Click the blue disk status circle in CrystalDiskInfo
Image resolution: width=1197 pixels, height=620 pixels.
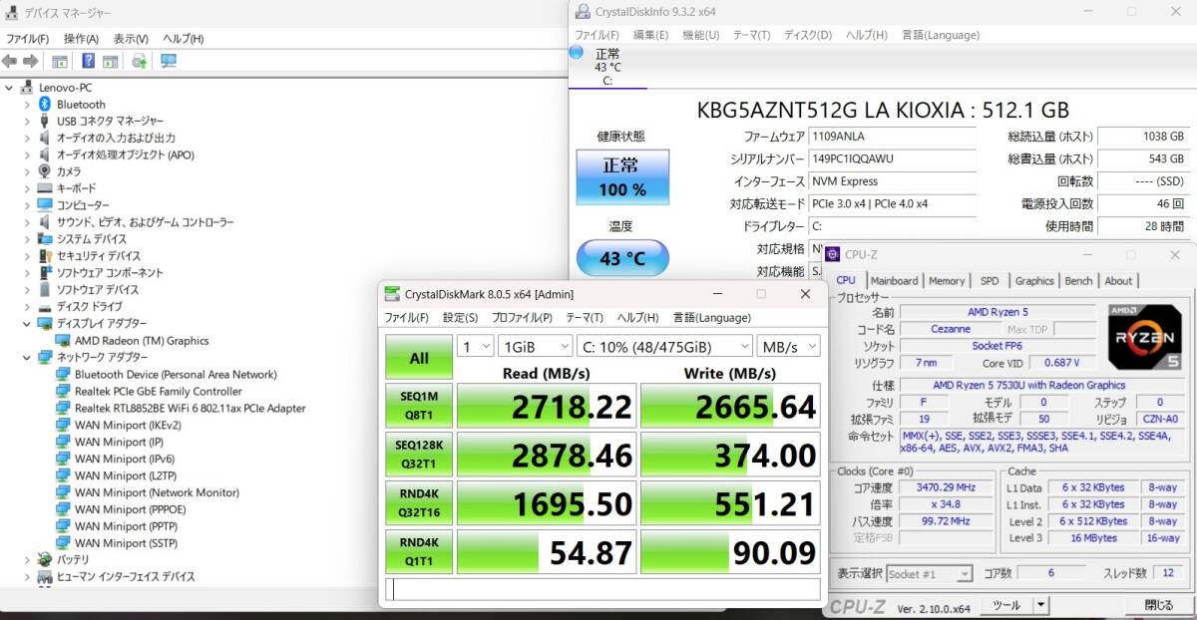point(577,52)
